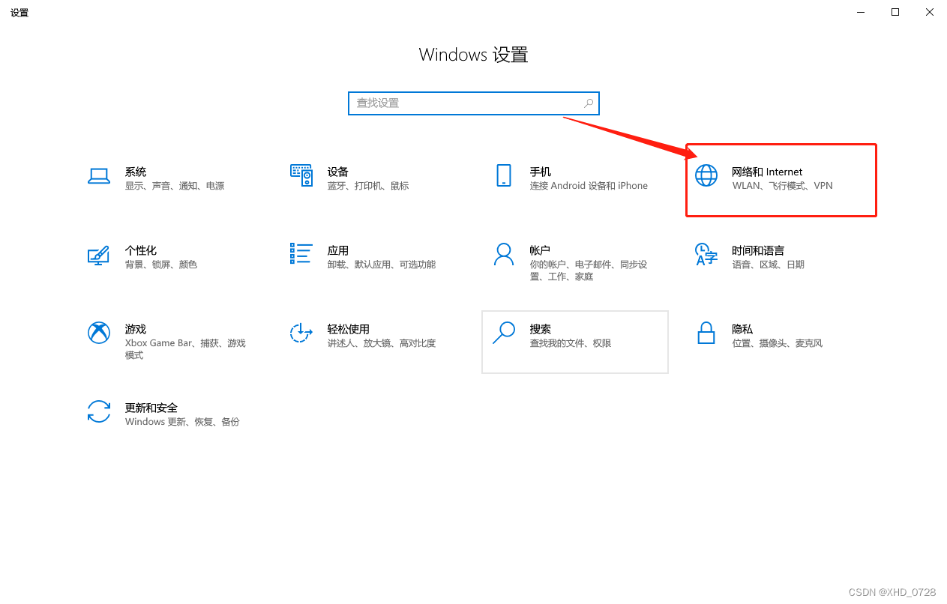Minimize the Settings window

coord(860,12)
